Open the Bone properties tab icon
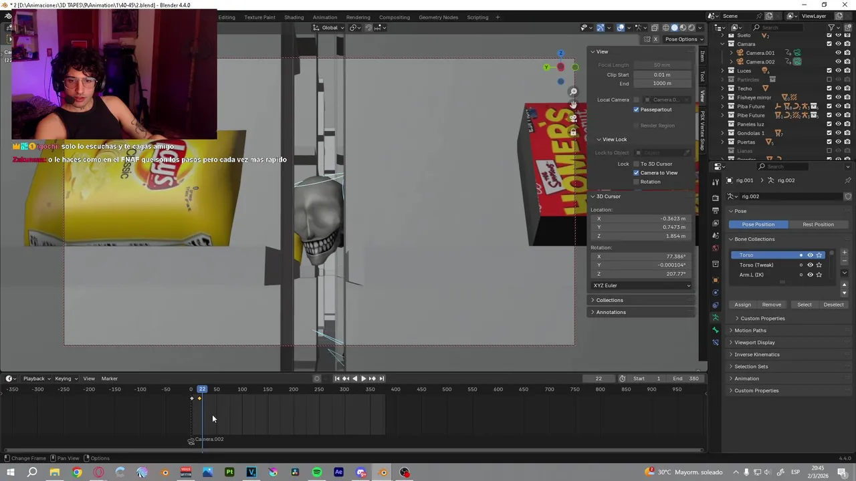The width and height of the screenshot is (856, 481). point(716,330)
